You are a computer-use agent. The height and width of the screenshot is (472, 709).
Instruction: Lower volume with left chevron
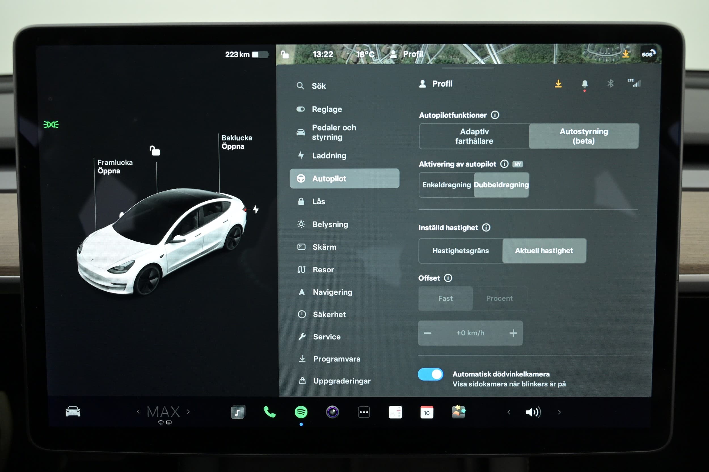(508, 412)
